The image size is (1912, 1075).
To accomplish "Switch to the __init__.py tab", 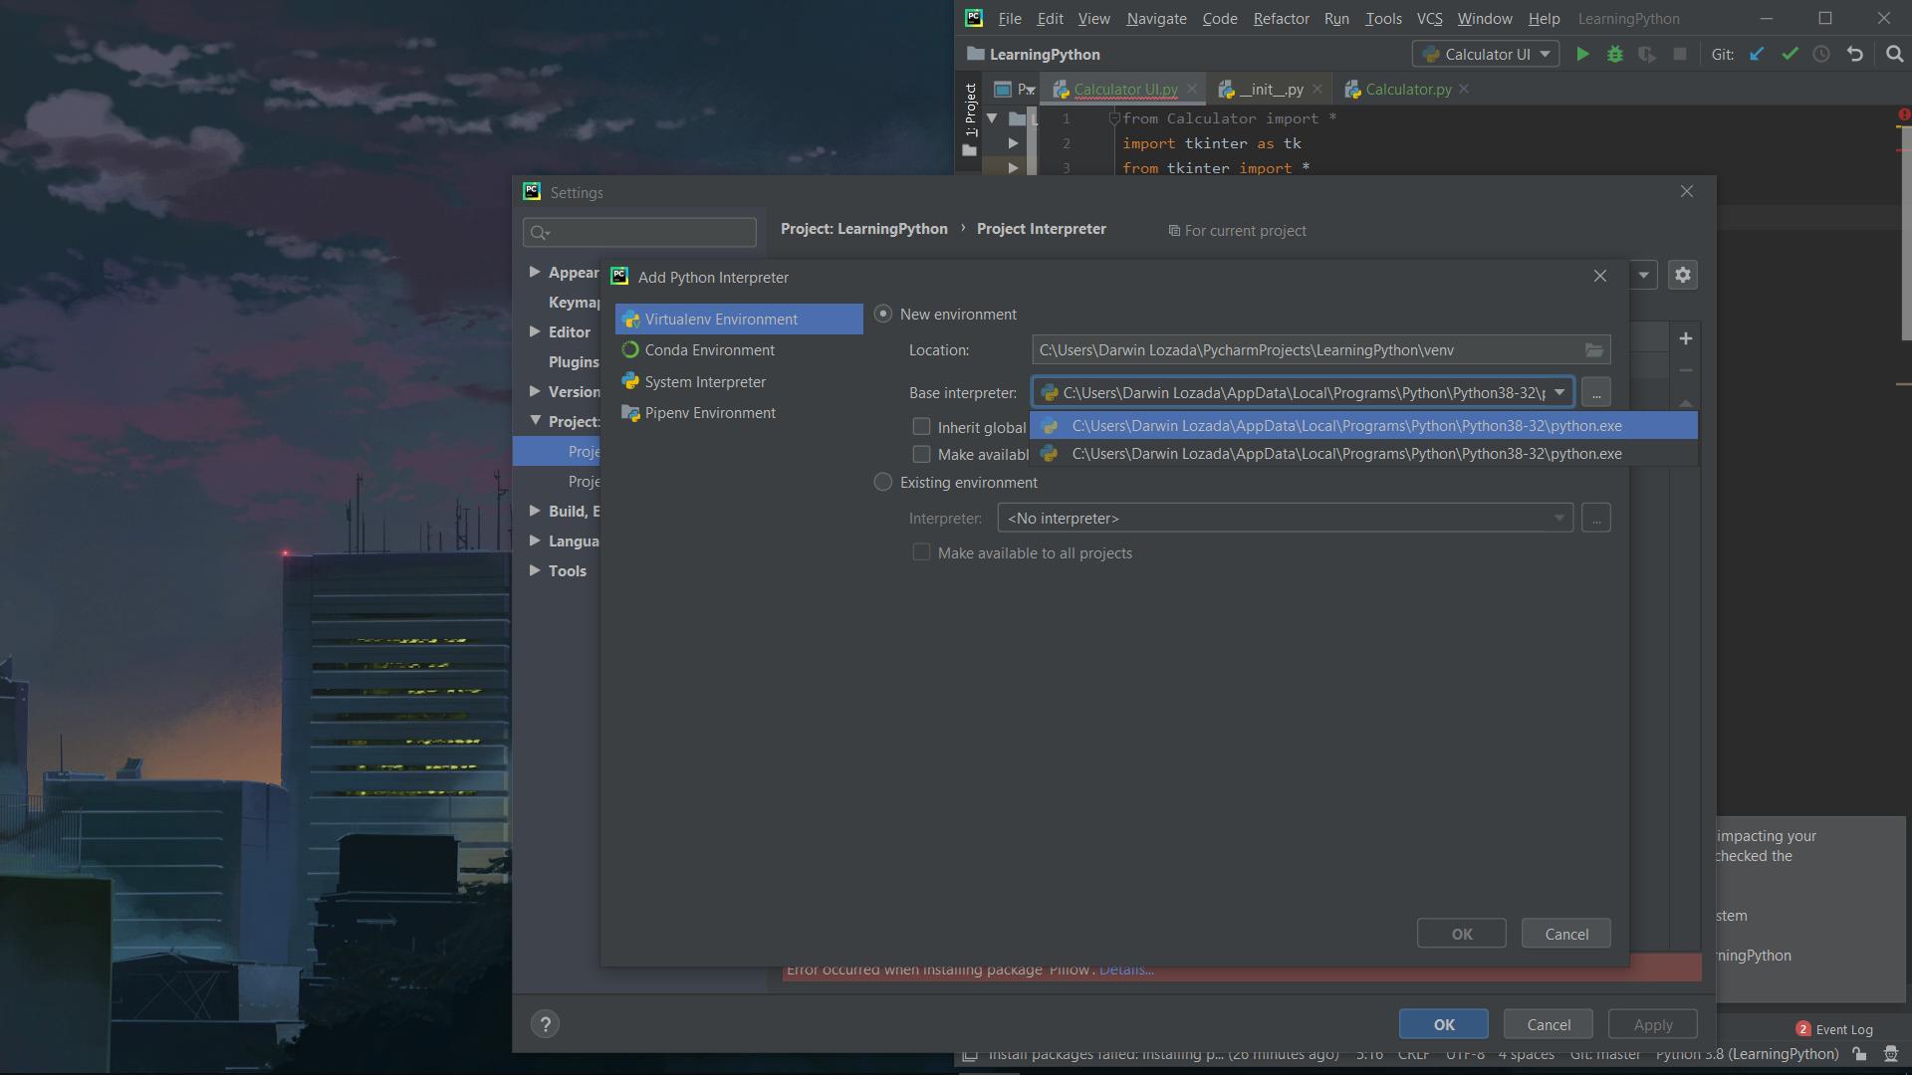I will [1271, 89].
